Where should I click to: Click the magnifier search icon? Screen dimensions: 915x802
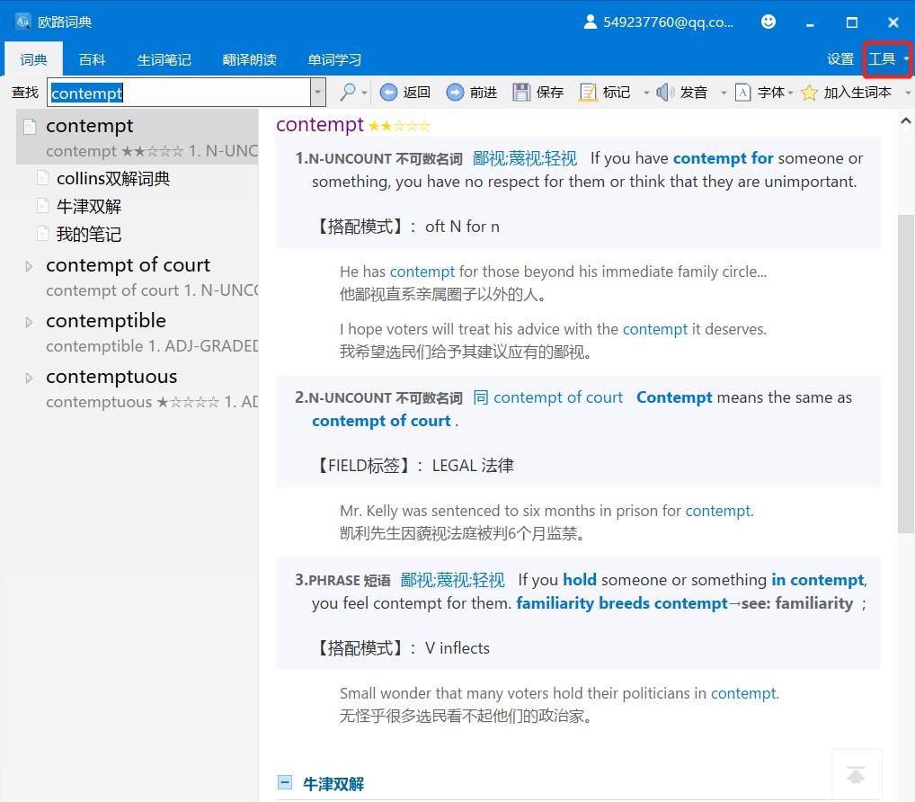[347, 92]
